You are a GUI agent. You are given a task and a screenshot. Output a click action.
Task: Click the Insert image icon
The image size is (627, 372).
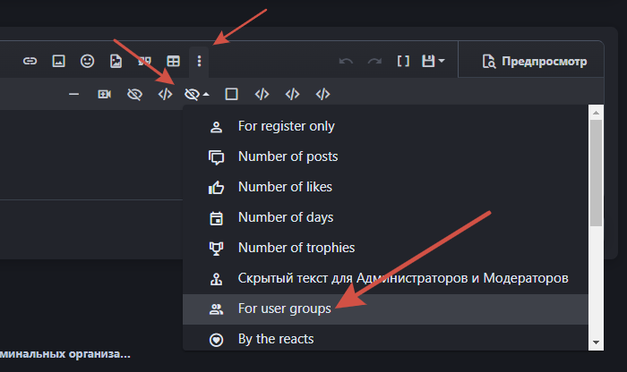point(58,62)
